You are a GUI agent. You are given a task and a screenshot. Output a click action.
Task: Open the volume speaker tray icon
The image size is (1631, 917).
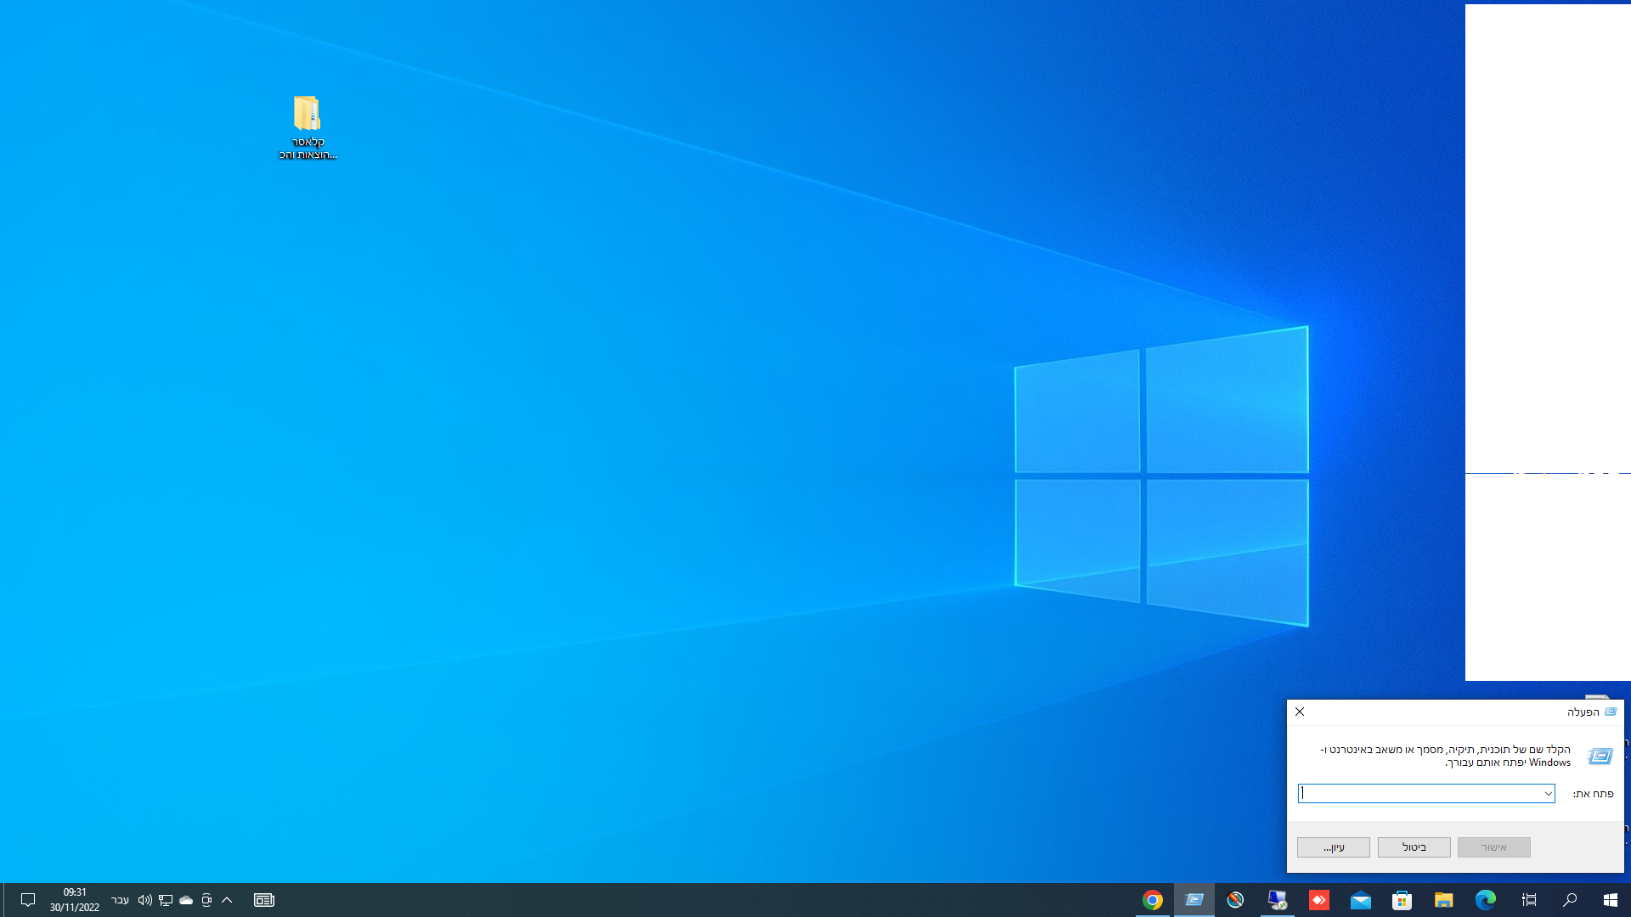pyautogui.click(x=144, y=900)
